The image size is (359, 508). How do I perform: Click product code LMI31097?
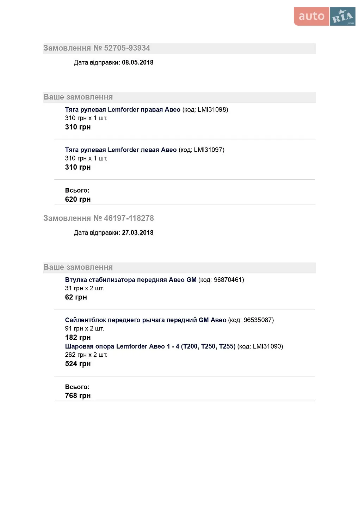click(x=208, y=150)
